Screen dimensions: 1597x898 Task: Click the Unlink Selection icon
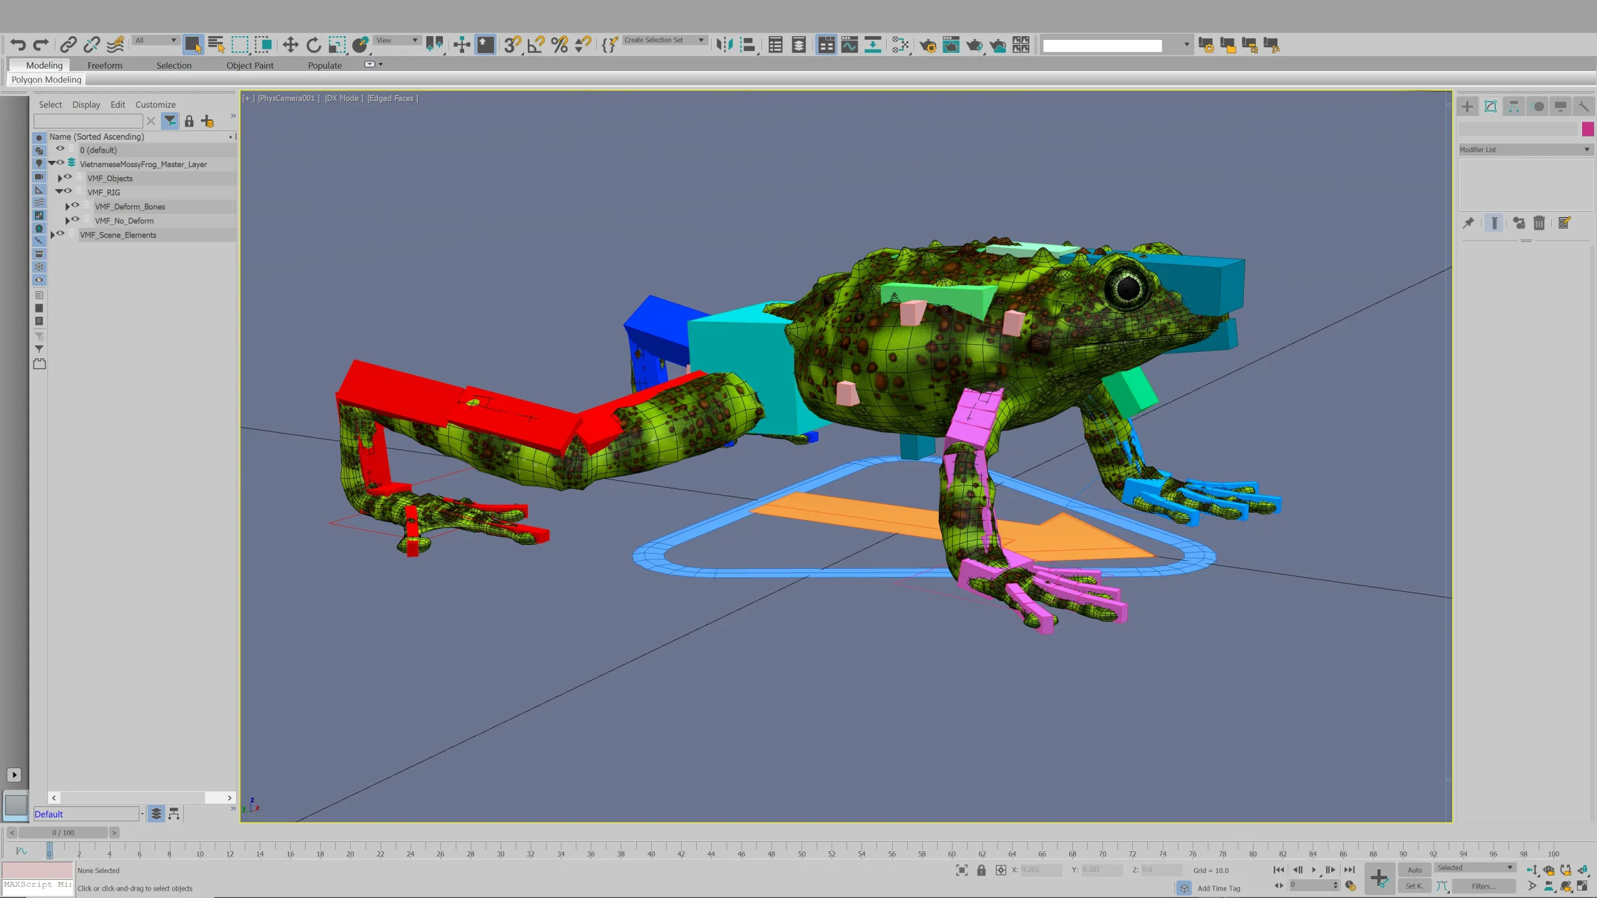92,45
